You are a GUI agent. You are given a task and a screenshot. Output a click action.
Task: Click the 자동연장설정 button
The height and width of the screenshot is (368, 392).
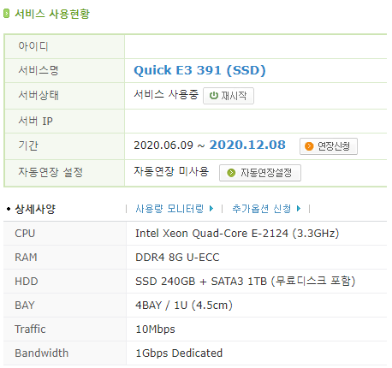pyautogui.click(x=260, y=173)
